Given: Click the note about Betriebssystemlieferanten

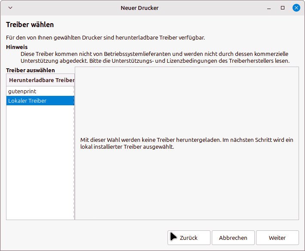Looking at the screenshot, I should [x=155, y=58].
